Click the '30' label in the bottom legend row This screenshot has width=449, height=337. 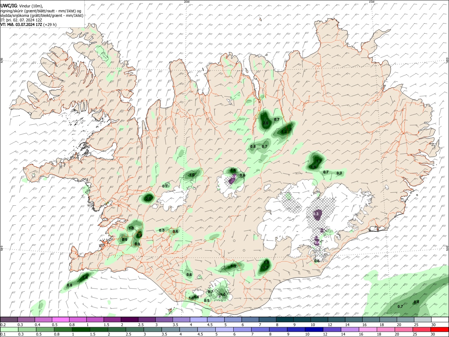pos(434,335)
